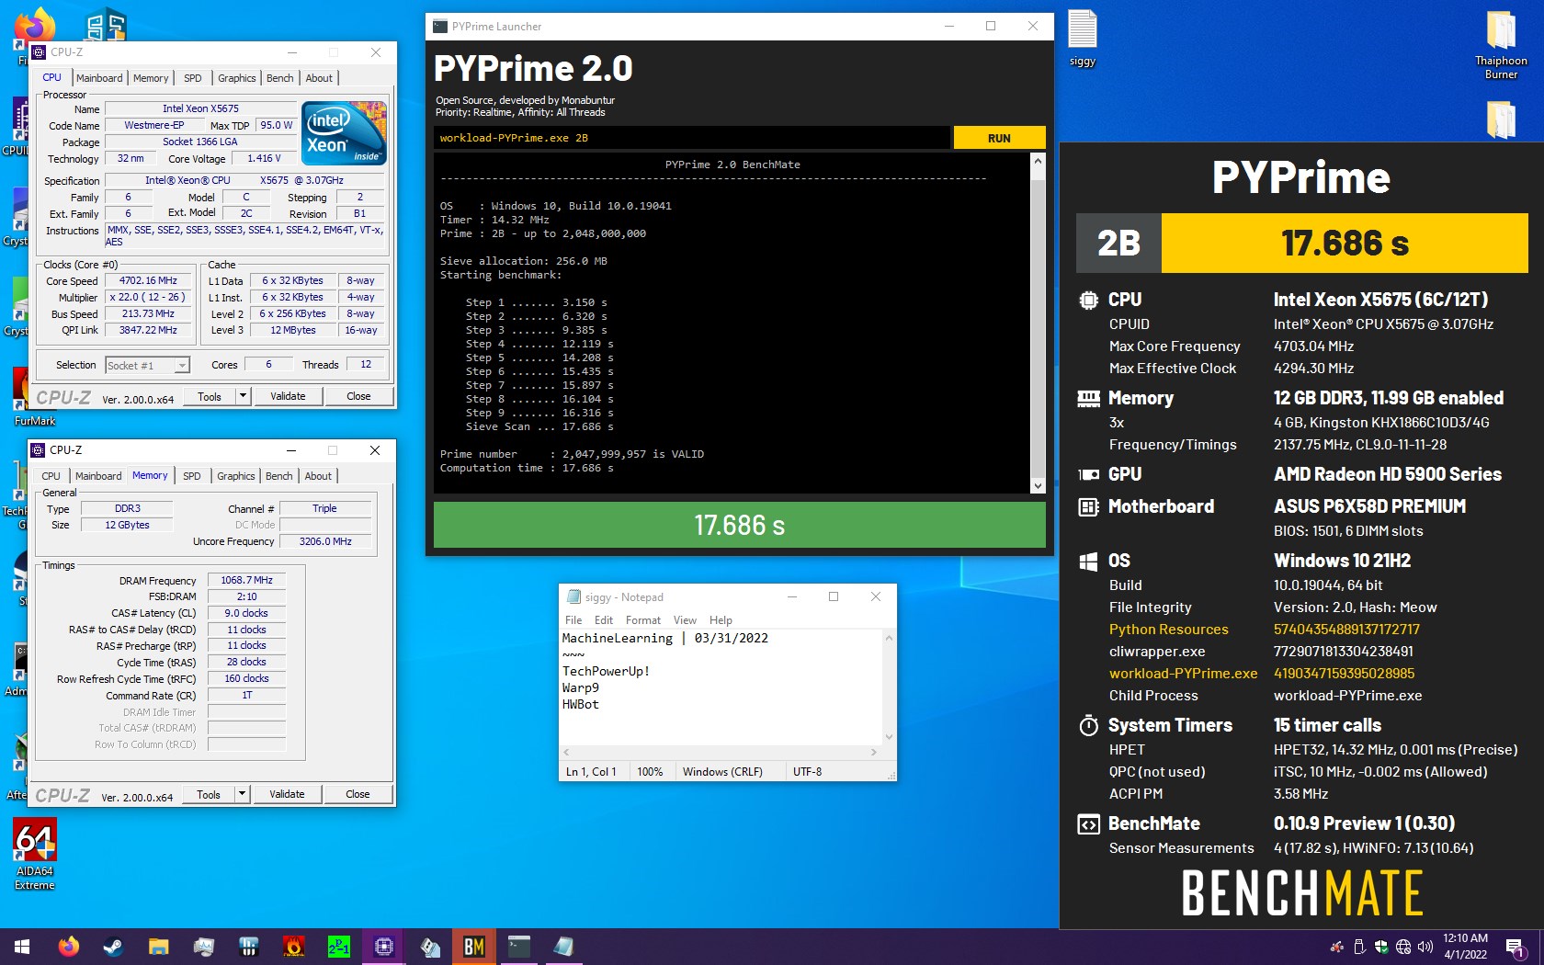This screenshot has height=965, width=1544.
Task: Click the upper CPU-Z window title icon
Action: coord(40,52)
